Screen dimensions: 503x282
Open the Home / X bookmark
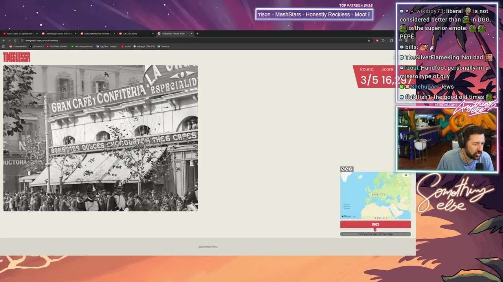[37, 46]
